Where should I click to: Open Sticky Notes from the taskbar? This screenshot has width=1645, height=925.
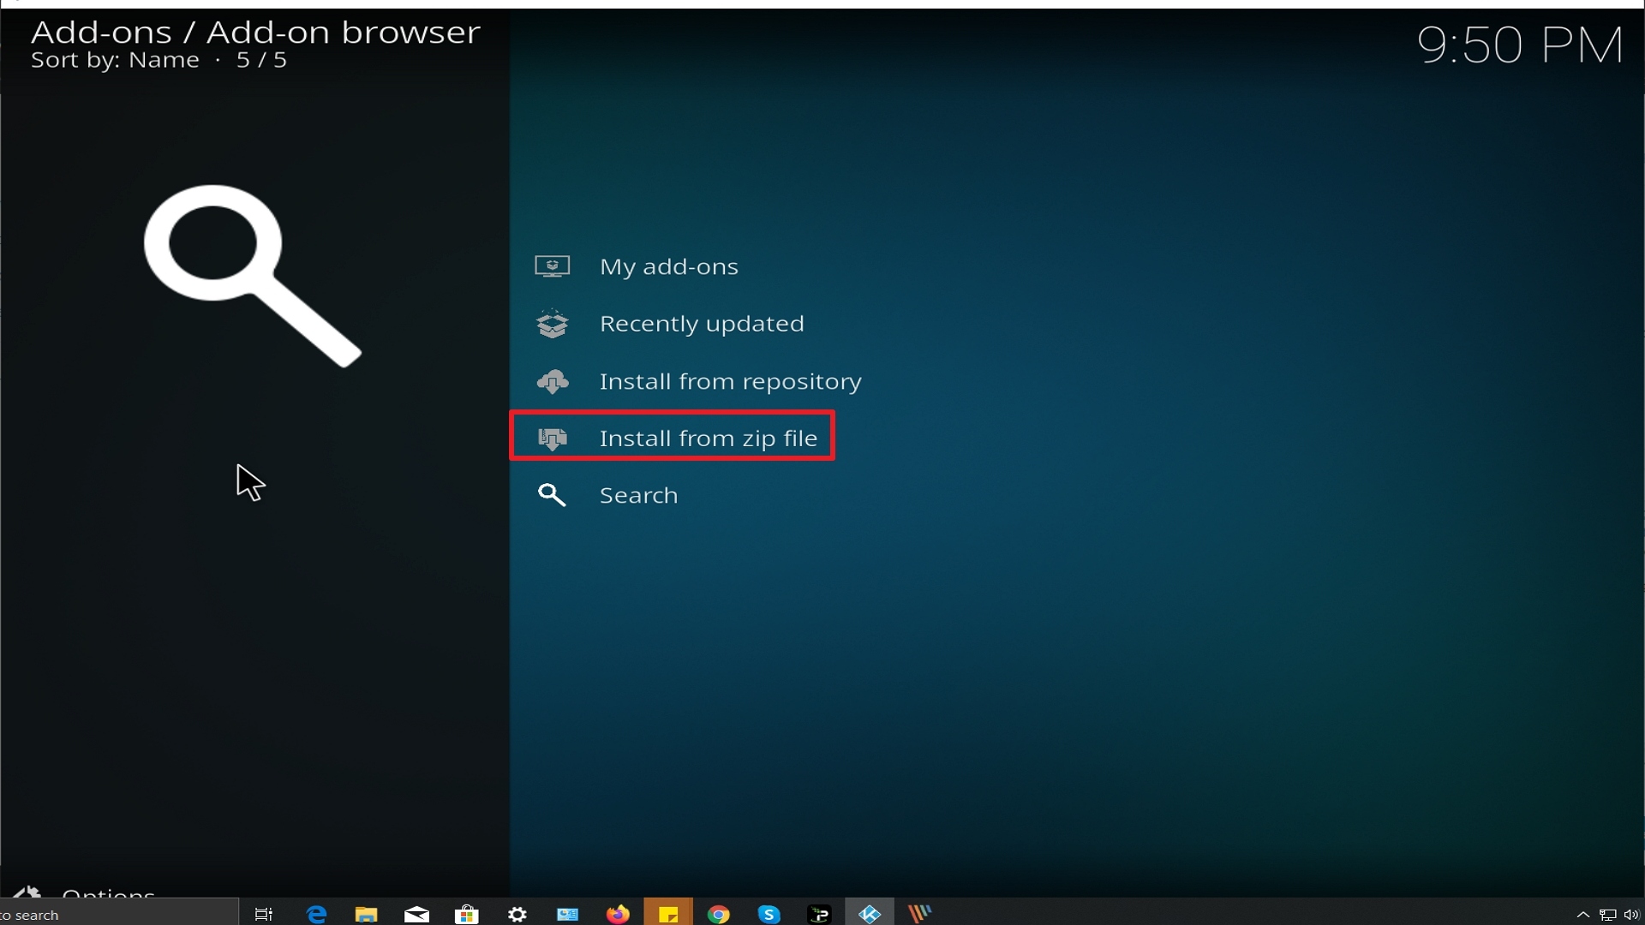pos(668,914)
